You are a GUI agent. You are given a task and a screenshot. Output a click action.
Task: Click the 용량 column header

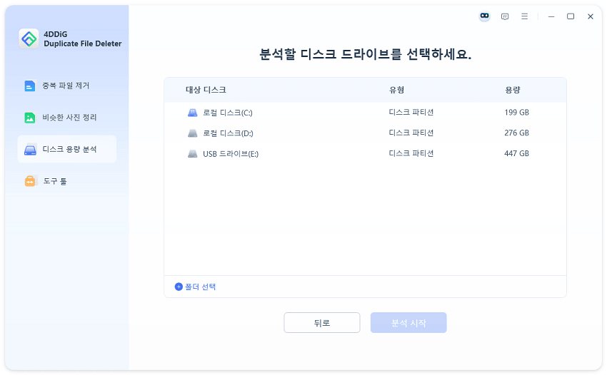[512, 90]
